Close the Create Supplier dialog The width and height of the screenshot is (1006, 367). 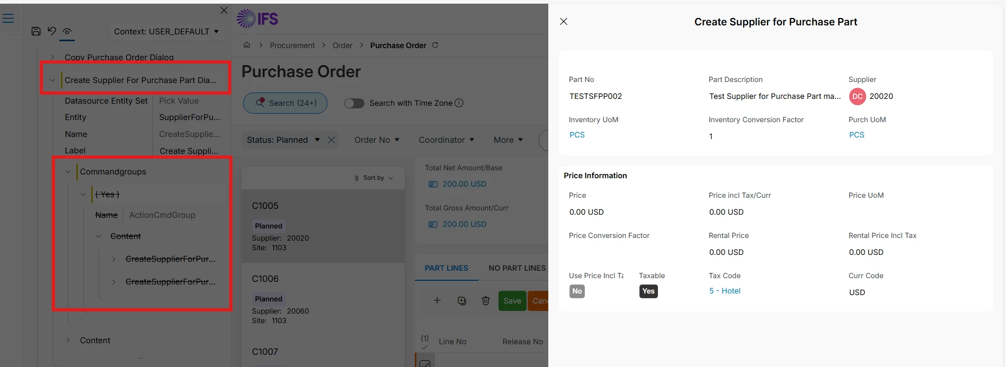click(564, 22)
